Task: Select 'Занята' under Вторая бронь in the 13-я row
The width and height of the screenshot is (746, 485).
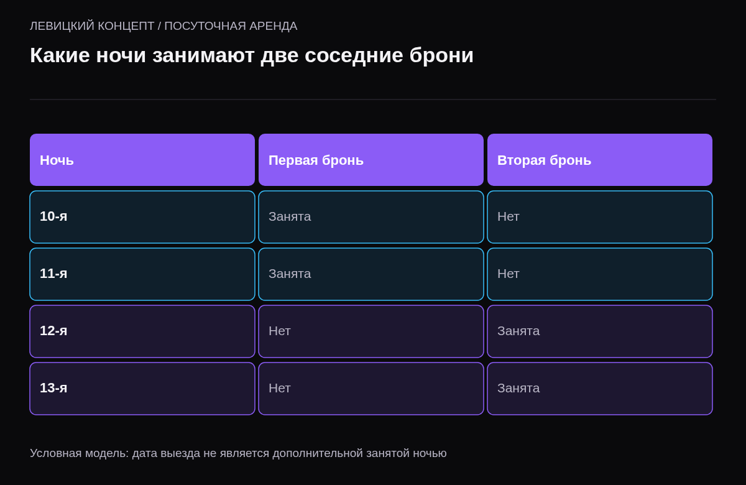Action: (600, 389)
